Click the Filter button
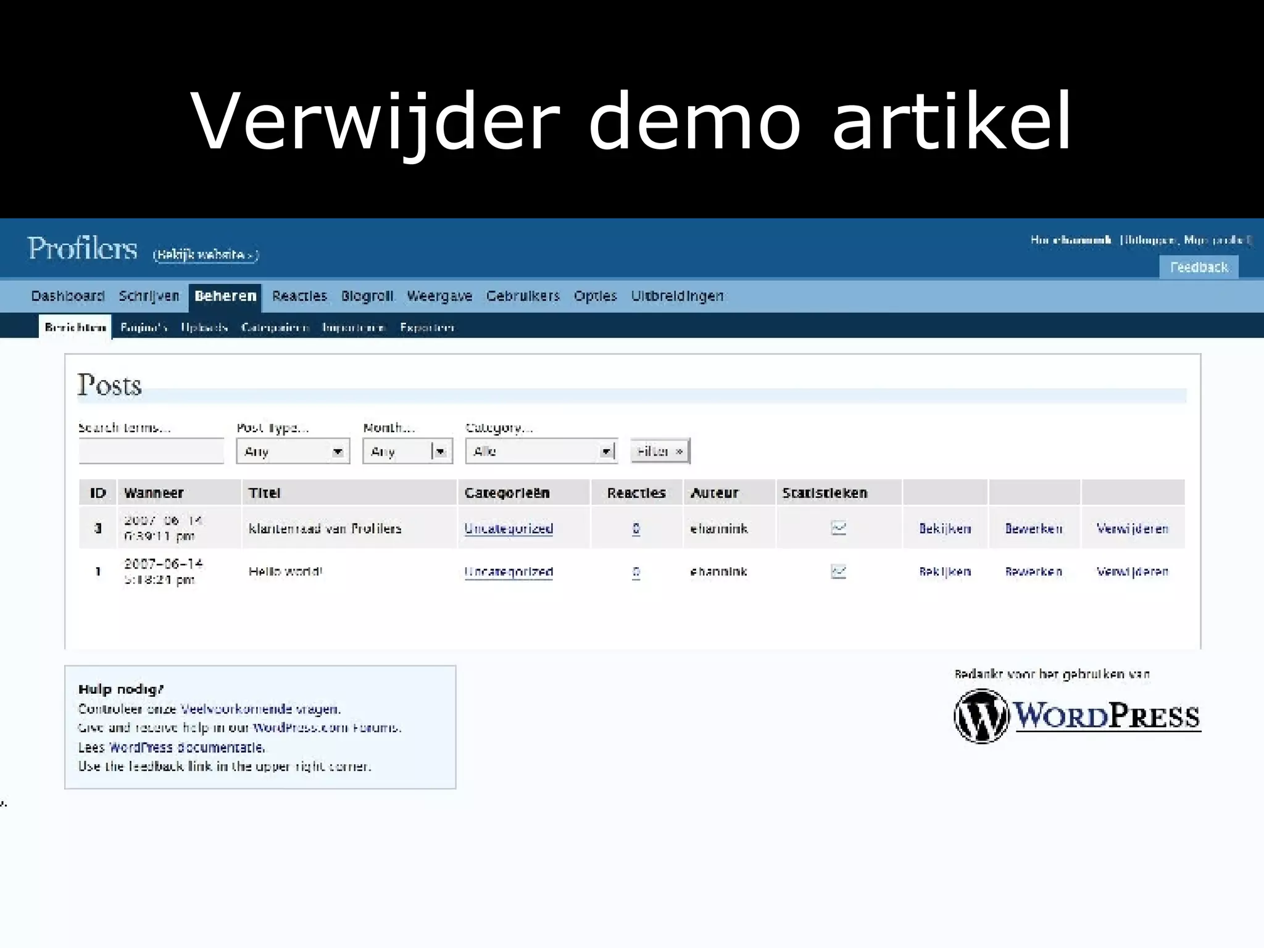This screenshot has height=948, width=1264. click(660, 451)
